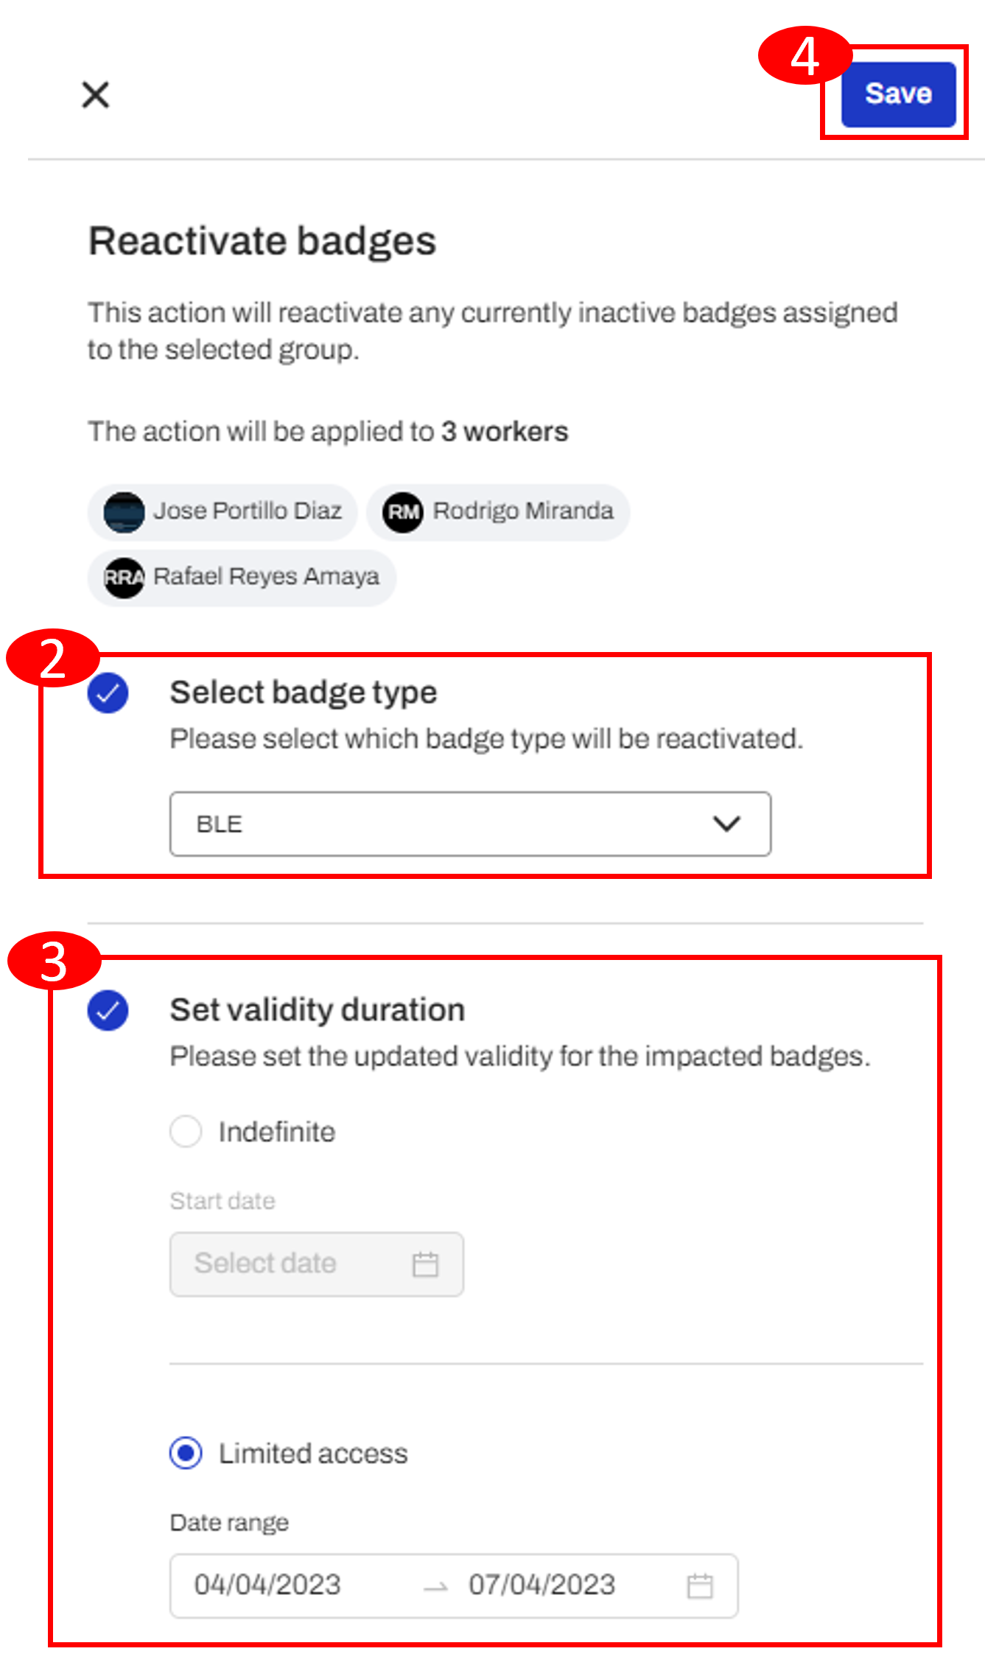
Task: Open the BLE badge type dropdown
Action: click(x=470, y=824)
